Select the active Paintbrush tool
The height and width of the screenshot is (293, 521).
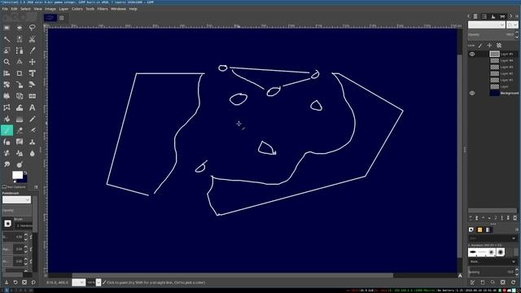[7, 130]
